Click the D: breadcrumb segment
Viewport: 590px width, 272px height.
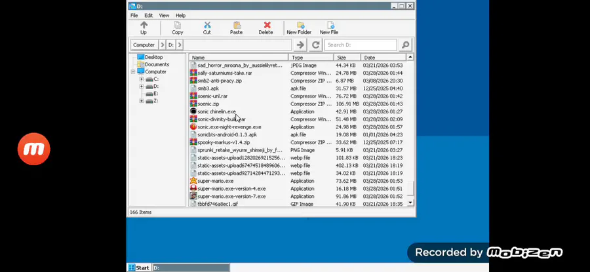point(171,45)
